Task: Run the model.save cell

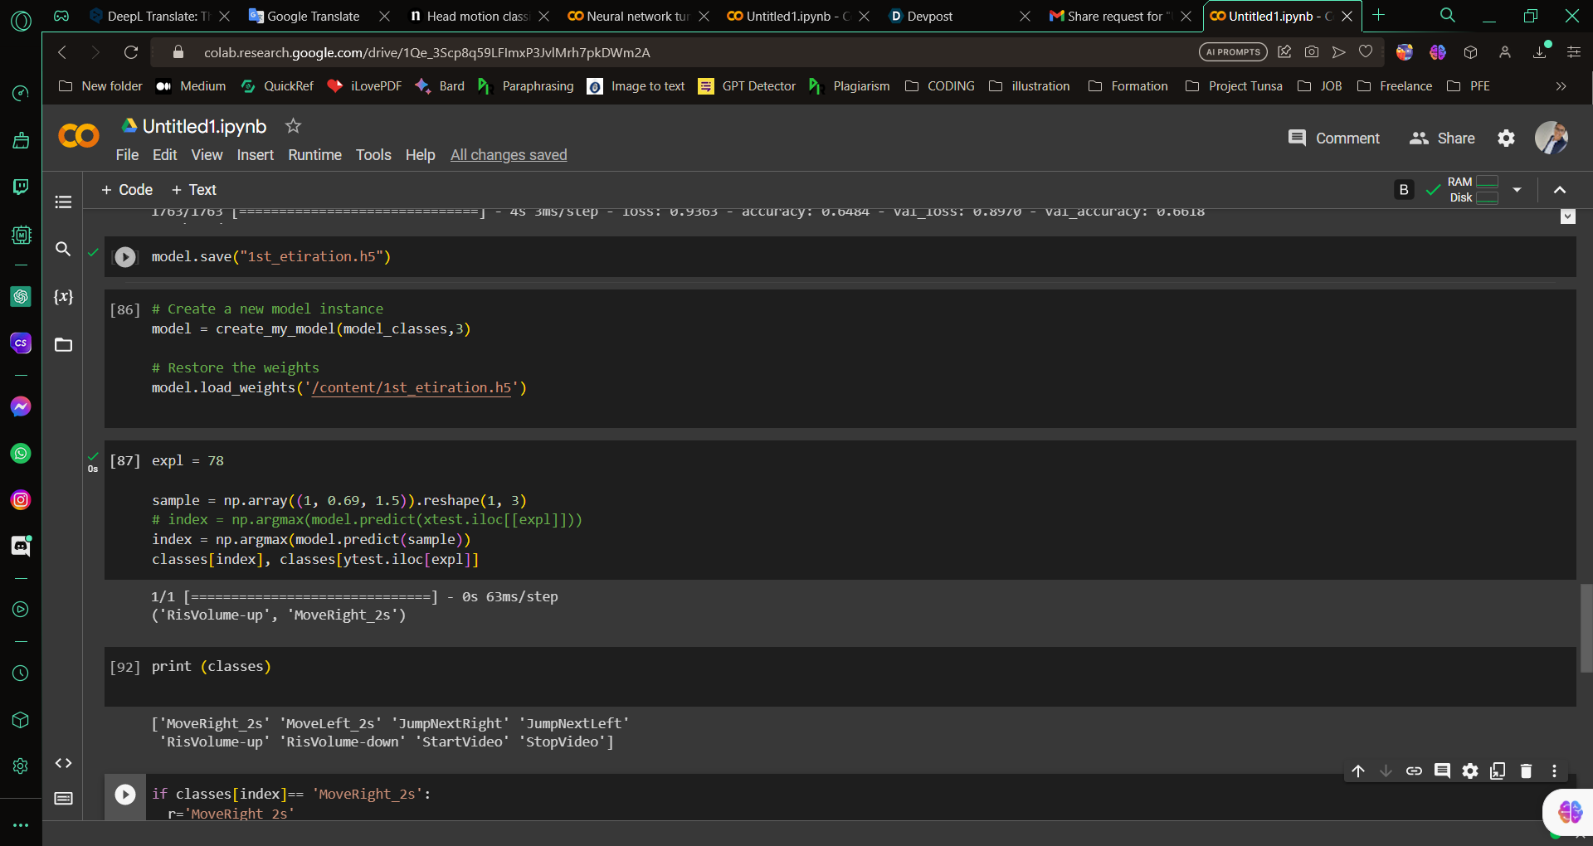Action: tap(125, 257)
